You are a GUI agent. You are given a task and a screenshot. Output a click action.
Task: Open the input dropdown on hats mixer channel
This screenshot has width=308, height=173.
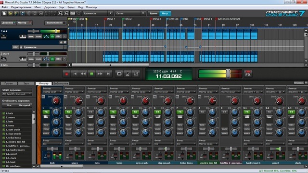(x=97, y=144)
